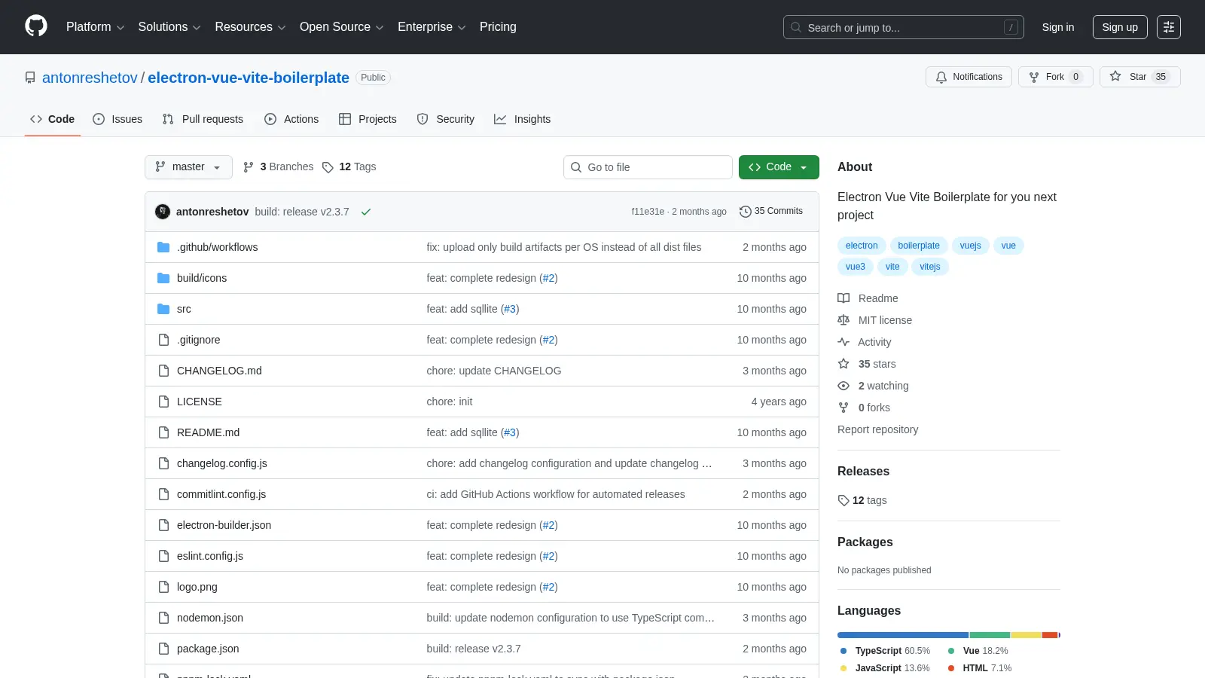Click the file icon for package.json
This screenshot has width=1205, height=678.
pos(163,649)
